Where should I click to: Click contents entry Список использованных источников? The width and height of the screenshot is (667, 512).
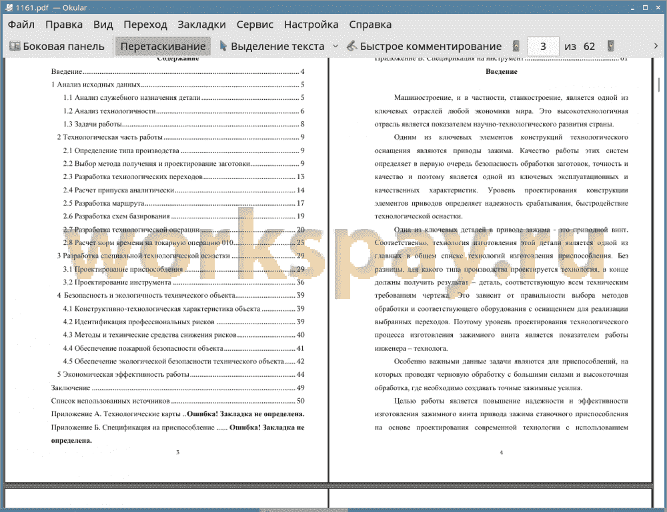178,401
